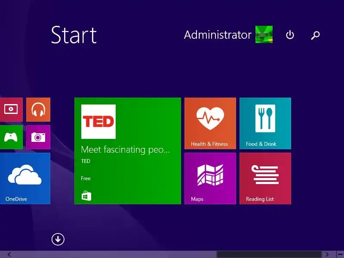Open the Video tile with play icon
344x258 pixels.
[11, 110]
